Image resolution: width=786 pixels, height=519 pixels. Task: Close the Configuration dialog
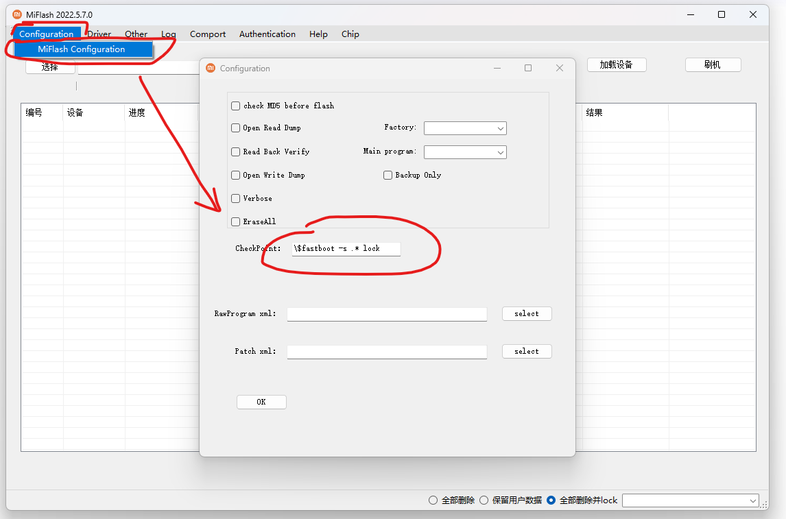point(560,68)
